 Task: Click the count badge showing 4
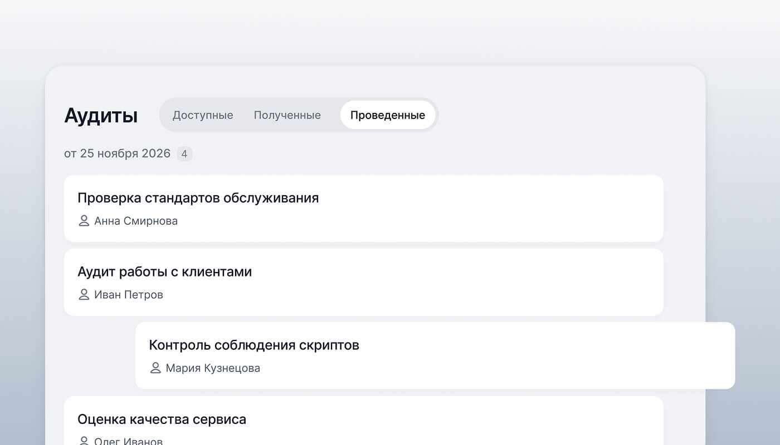(x=184, y=154)
